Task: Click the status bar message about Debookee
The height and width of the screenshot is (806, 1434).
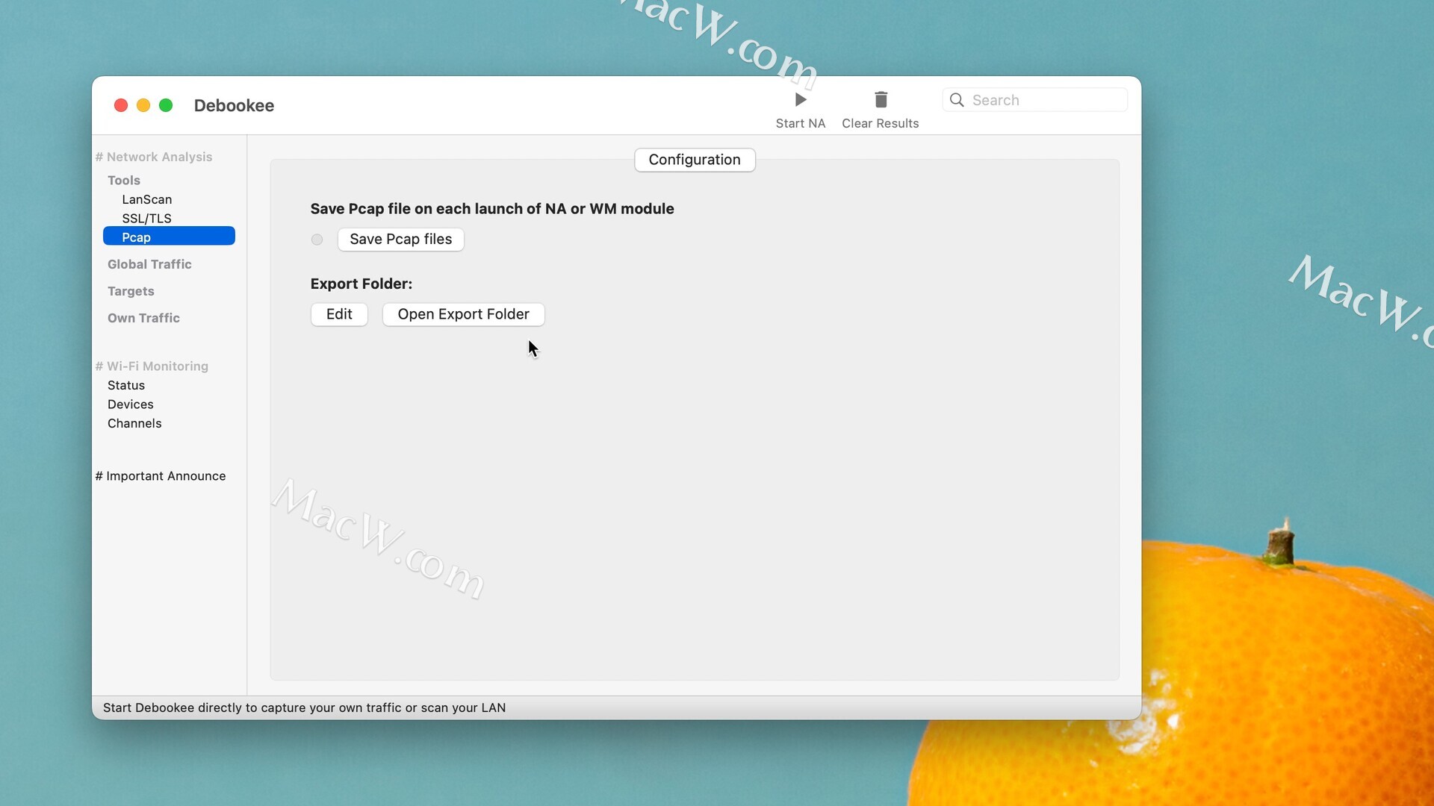Action: point(304,707)
